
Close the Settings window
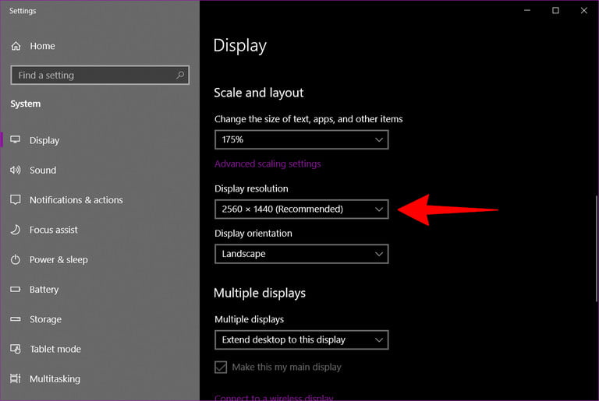pos(583,10)
